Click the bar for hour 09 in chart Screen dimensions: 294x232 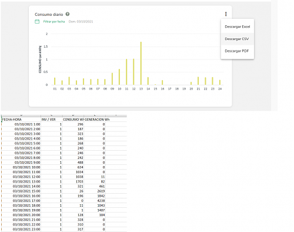pyautogui.click(x=112, y=79)
